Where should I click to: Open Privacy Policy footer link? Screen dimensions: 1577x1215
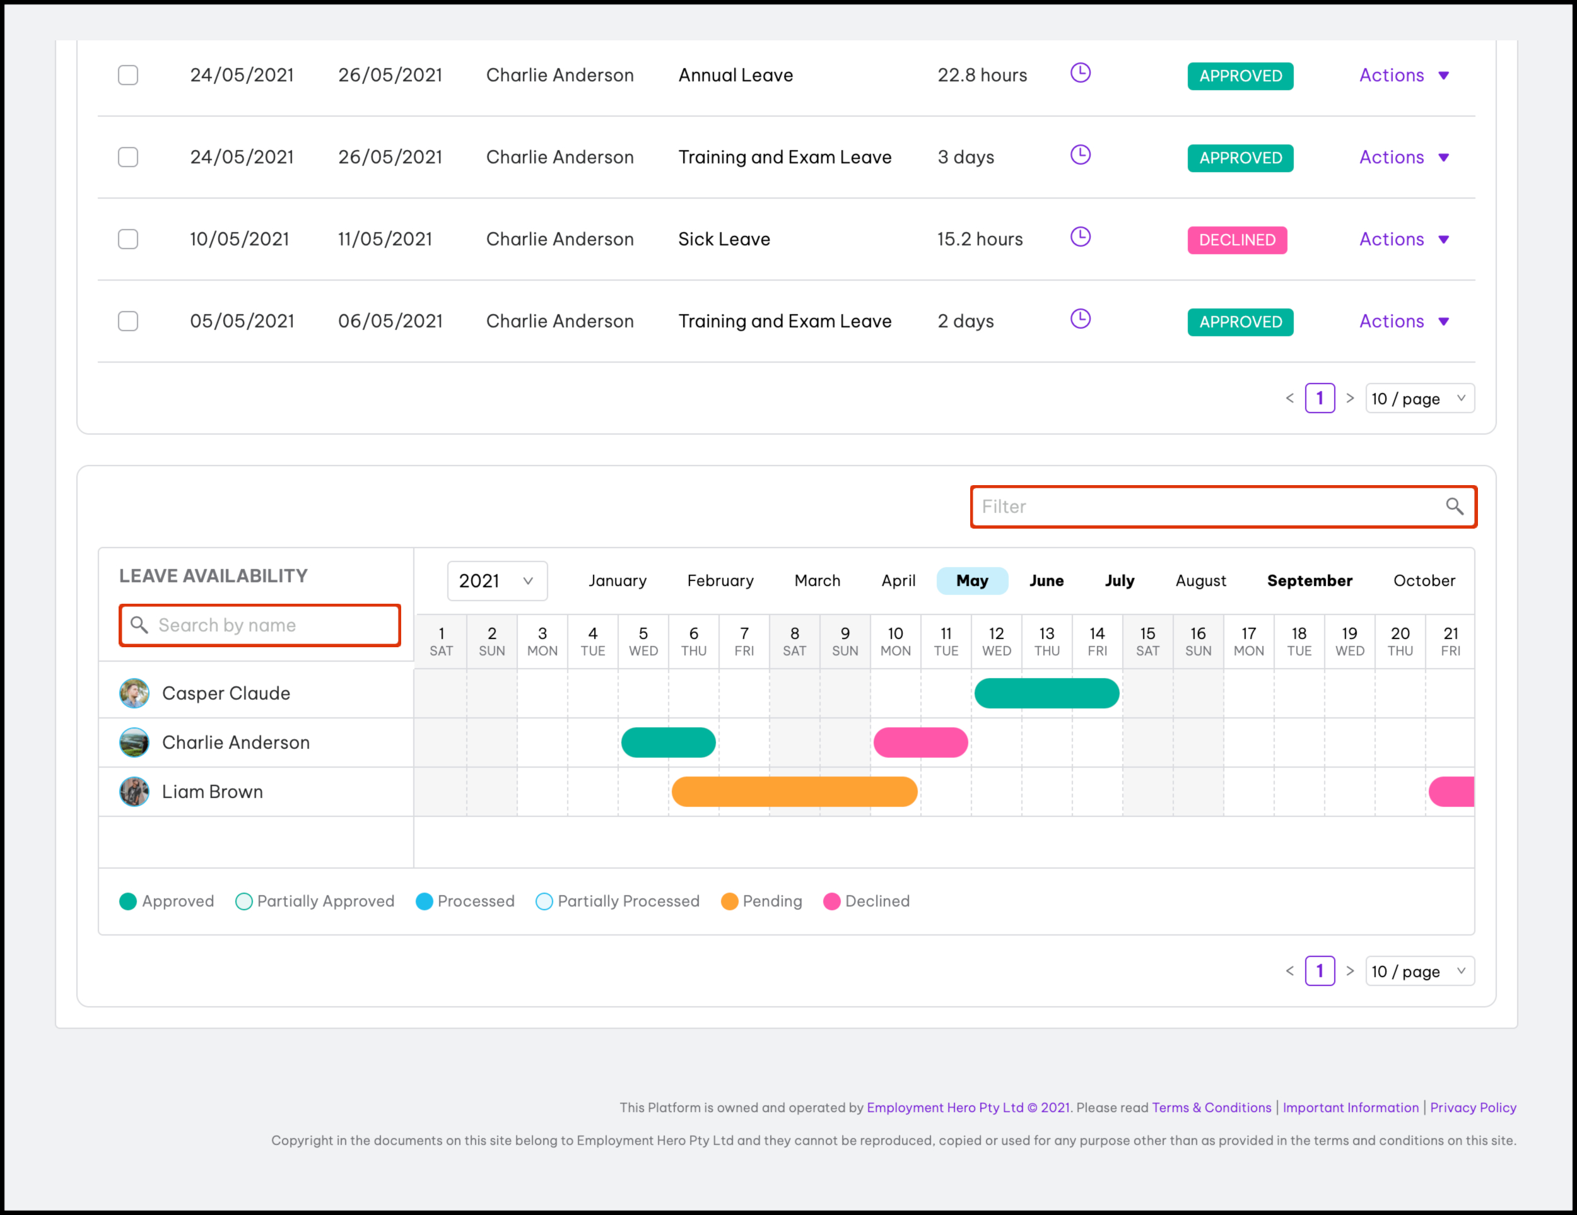[1472, 1107]
